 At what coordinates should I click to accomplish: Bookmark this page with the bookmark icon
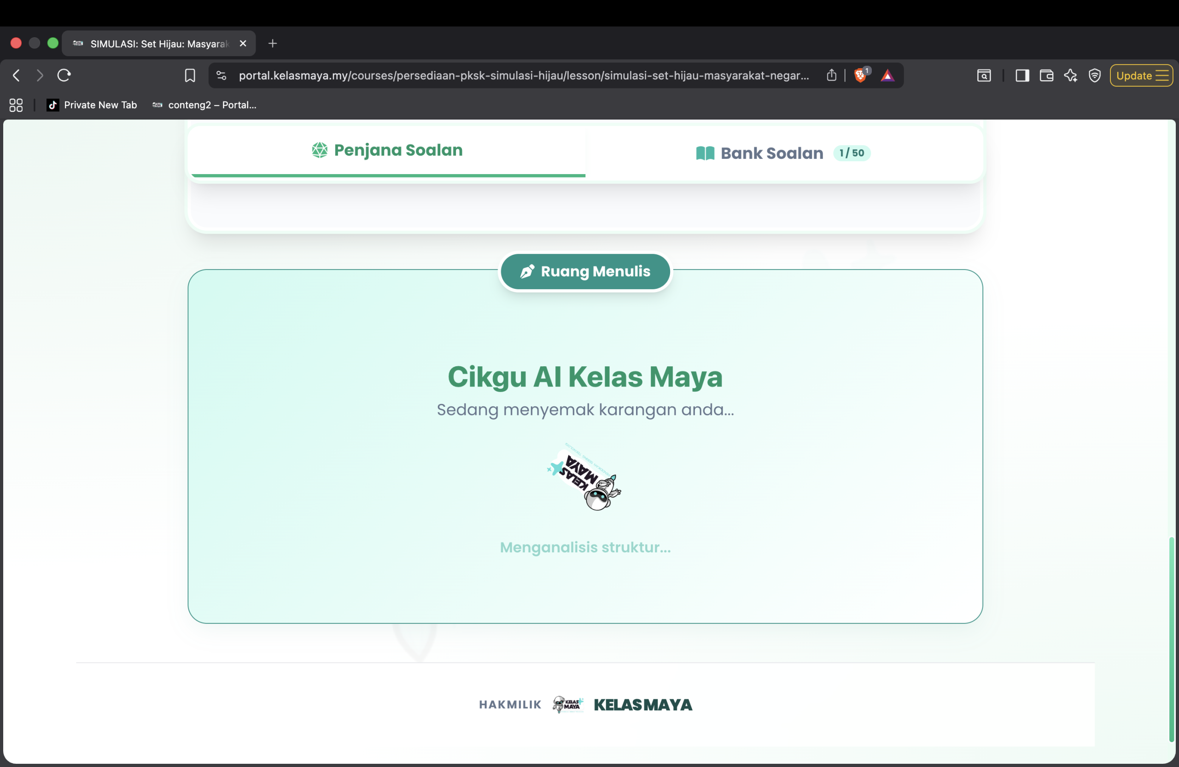point(190,75)
